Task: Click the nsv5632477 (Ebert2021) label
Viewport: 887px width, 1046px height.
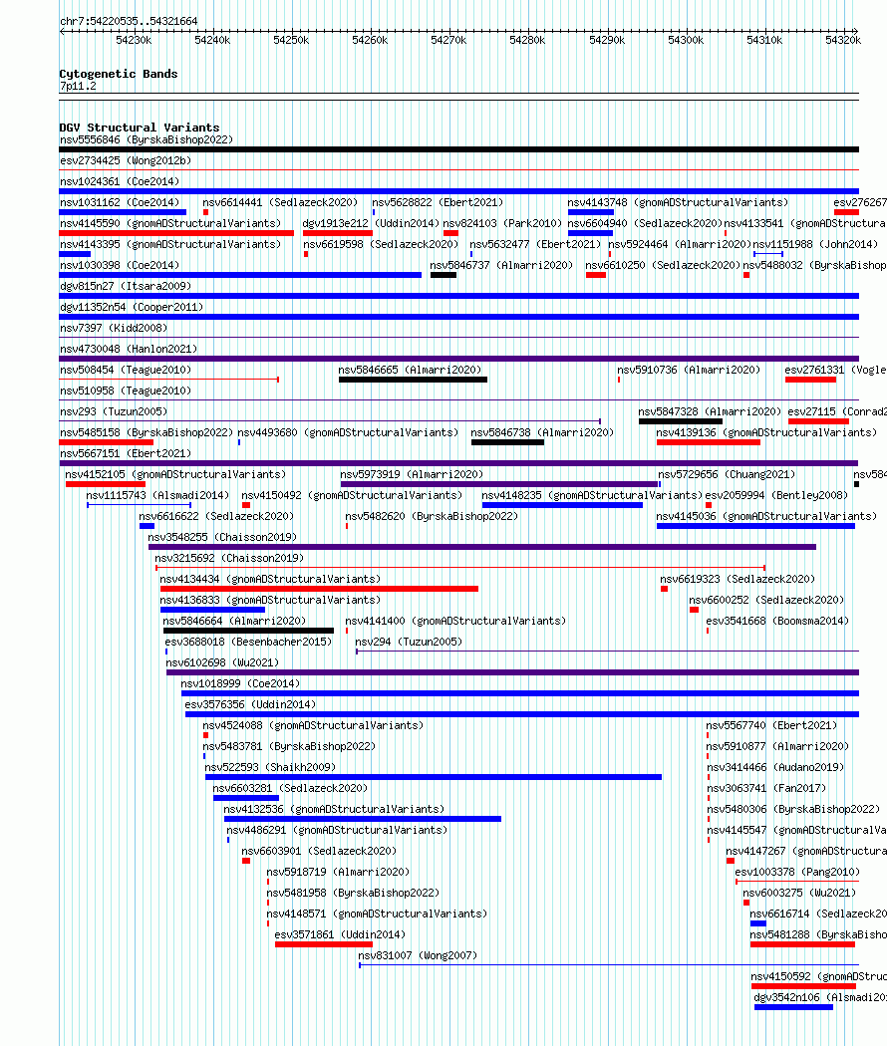Action: [535, 245]
